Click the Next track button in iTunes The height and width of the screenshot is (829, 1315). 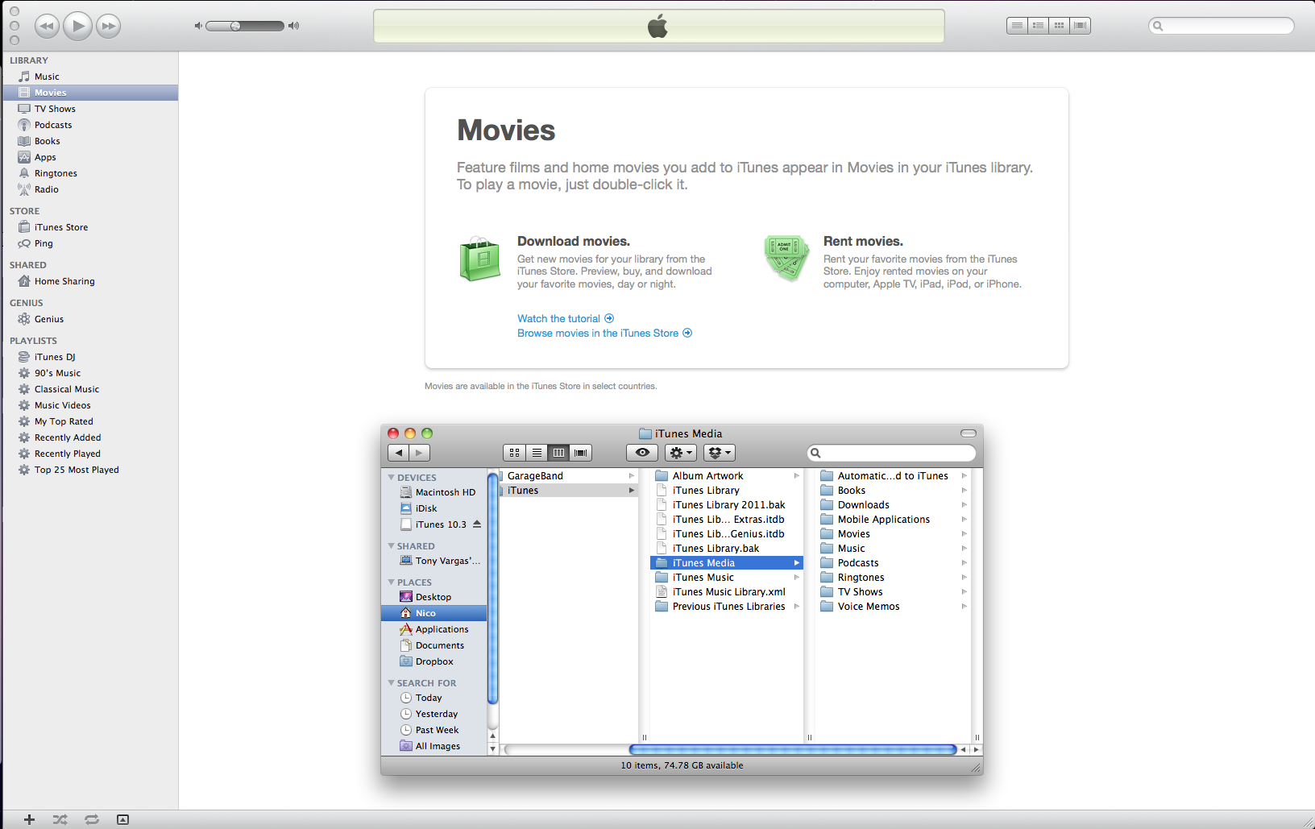[x=108, y=27]
